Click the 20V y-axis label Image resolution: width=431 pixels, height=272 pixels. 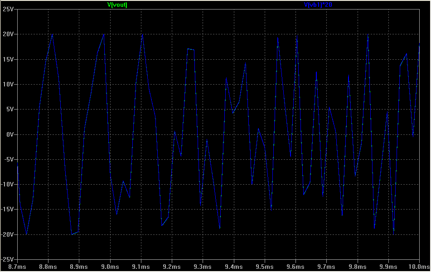click(8, 34)
